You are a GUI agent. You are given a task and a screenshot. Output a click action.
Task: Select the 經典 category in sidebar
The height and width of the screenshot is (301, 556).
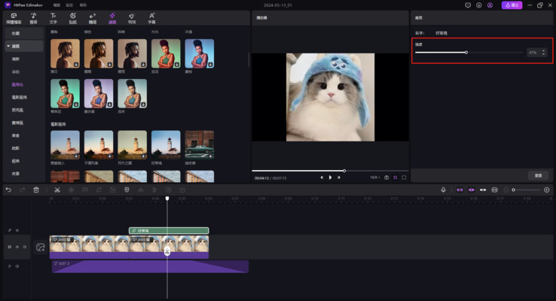point(16,161)
